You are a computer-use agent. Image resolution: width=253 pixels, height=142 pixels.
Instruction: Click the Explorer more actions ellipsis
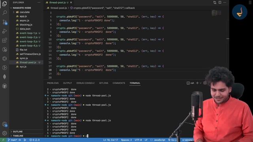(39, 2)
